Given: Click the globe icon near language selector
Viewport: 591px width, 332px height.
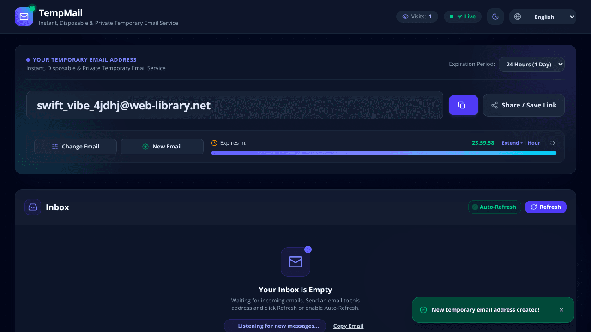Looking at the screenshot, I should [x=518, y=17].
